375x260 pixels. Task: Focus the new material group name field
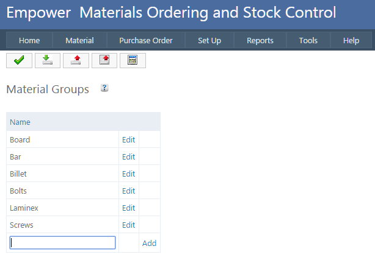point(62,243)
